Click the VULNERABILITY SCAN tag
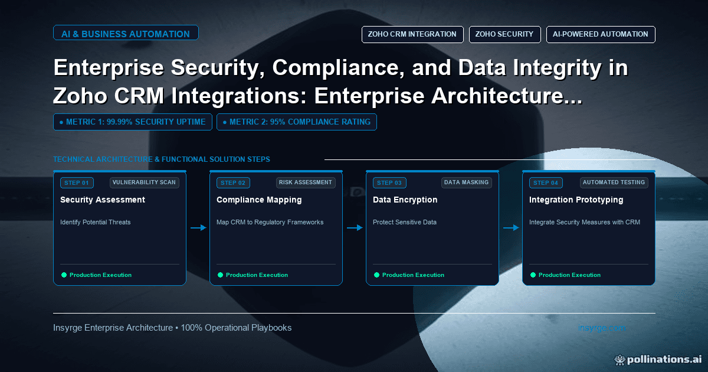The image size is (708, 372). point(145,182)
